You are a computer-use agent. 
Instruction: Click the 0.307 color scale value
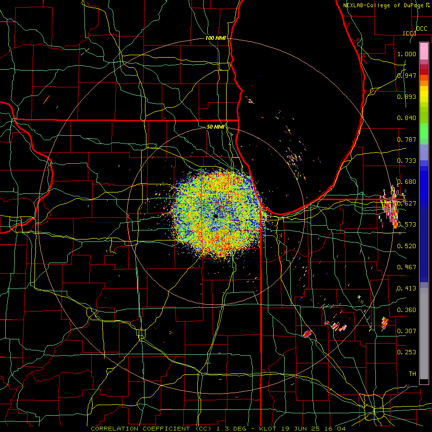click(407, 331)
